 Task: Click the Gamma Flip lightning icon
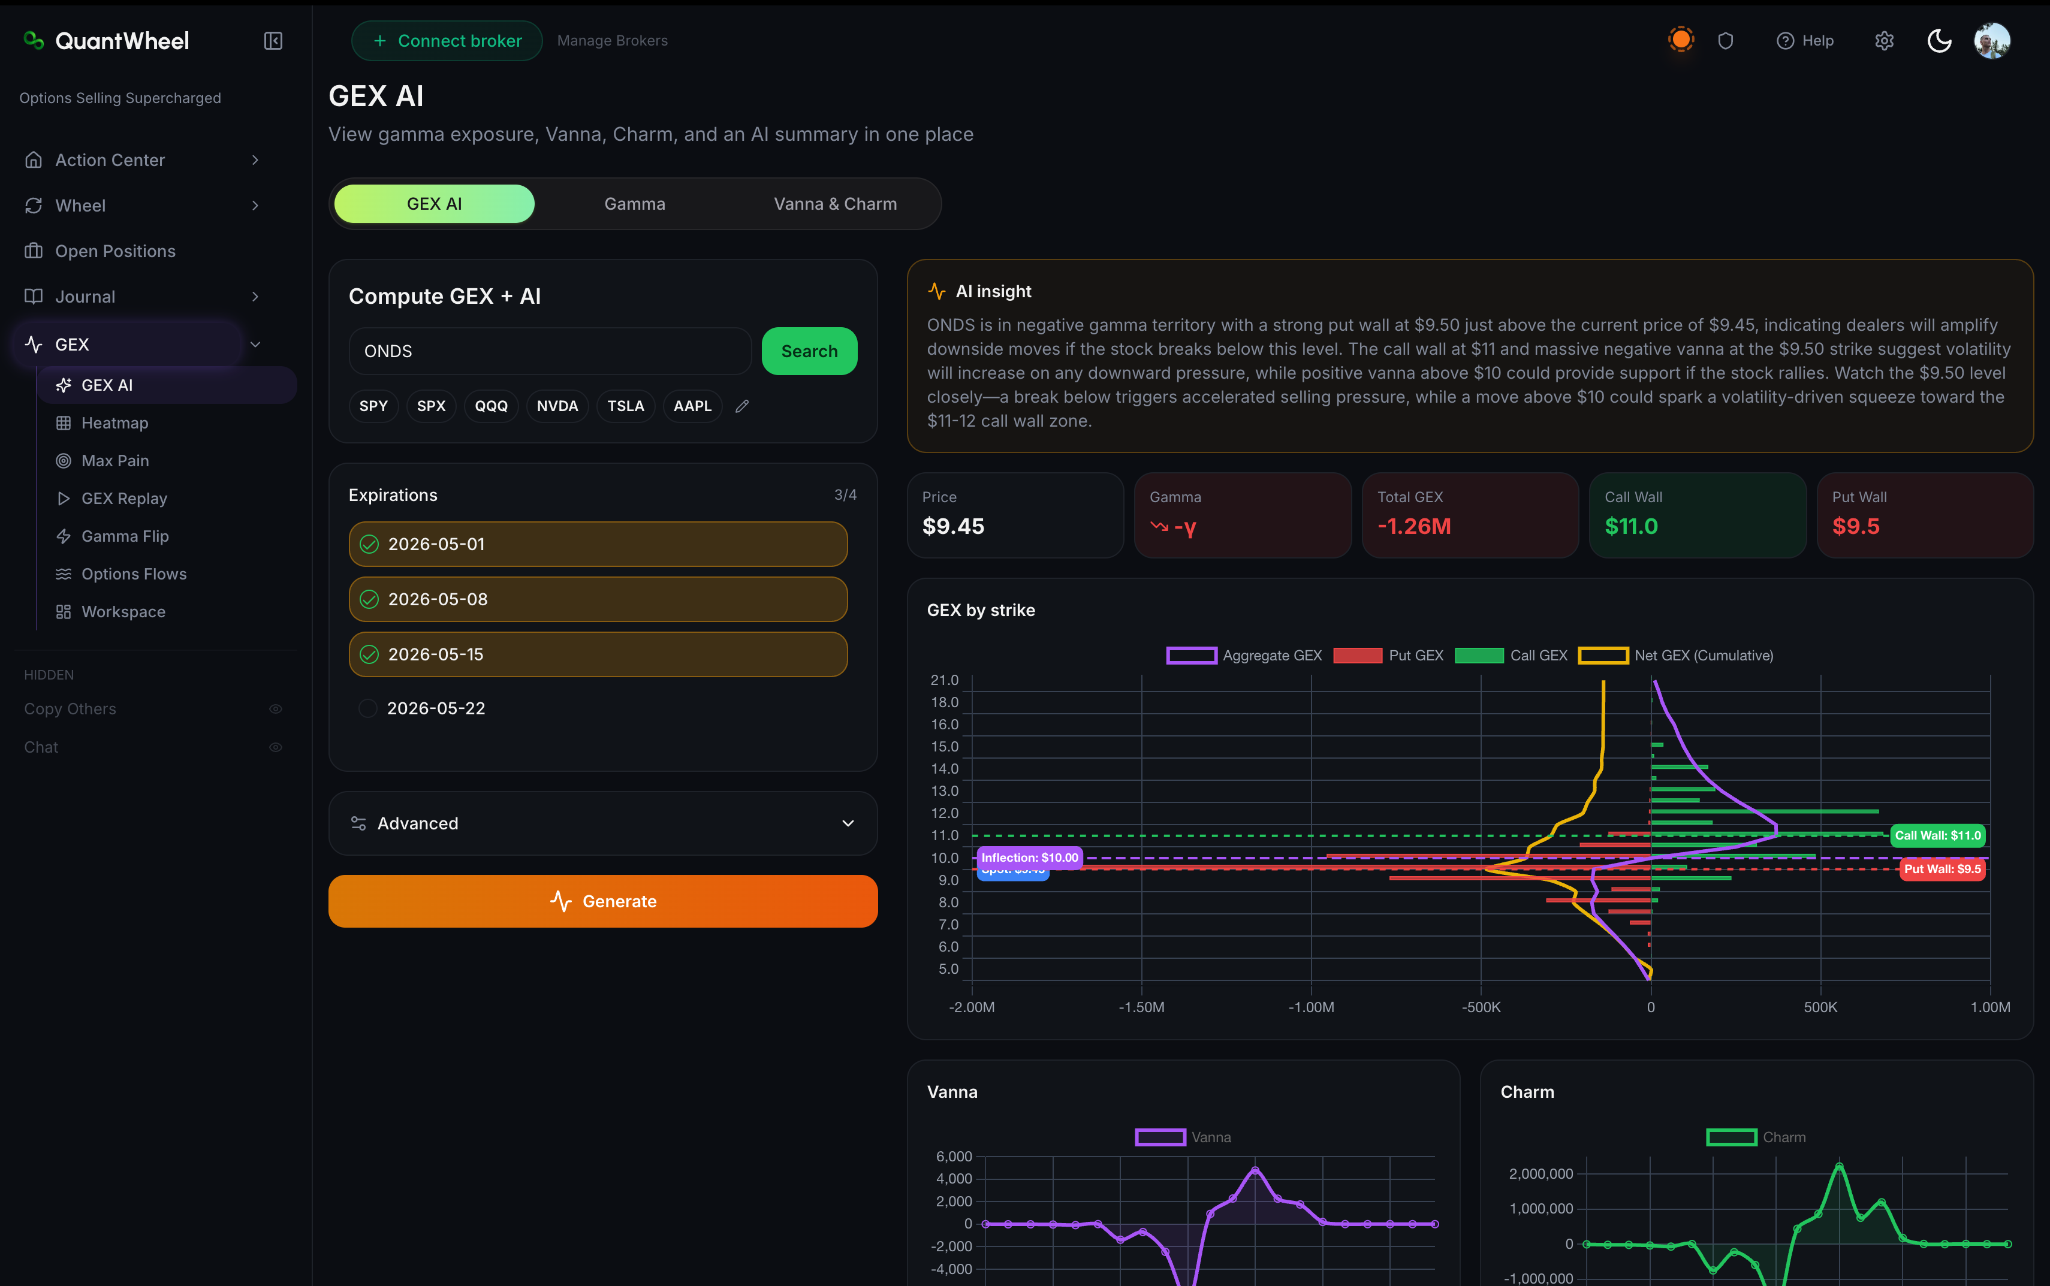click(x=63, y=537)
